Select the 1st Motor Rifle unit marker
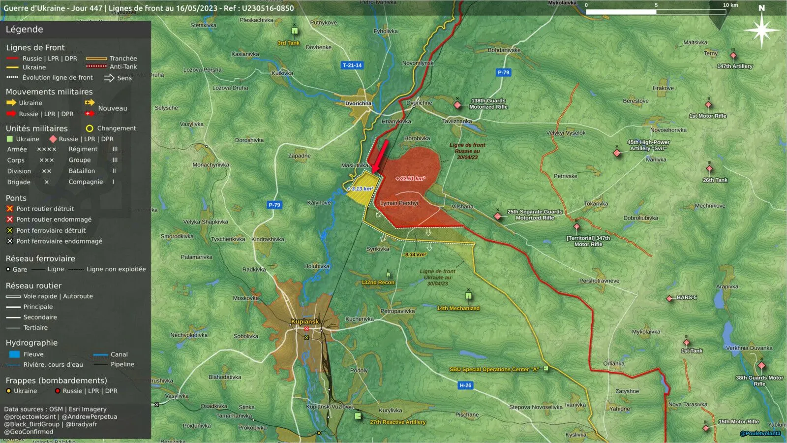 (x=708, y=105)
